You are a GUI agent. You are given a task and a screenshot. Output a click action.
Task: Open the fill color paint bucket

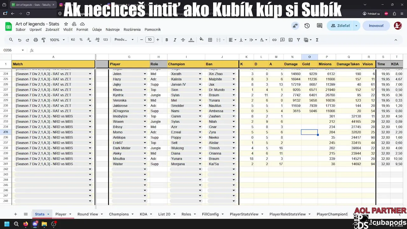[x=201, y=40]
